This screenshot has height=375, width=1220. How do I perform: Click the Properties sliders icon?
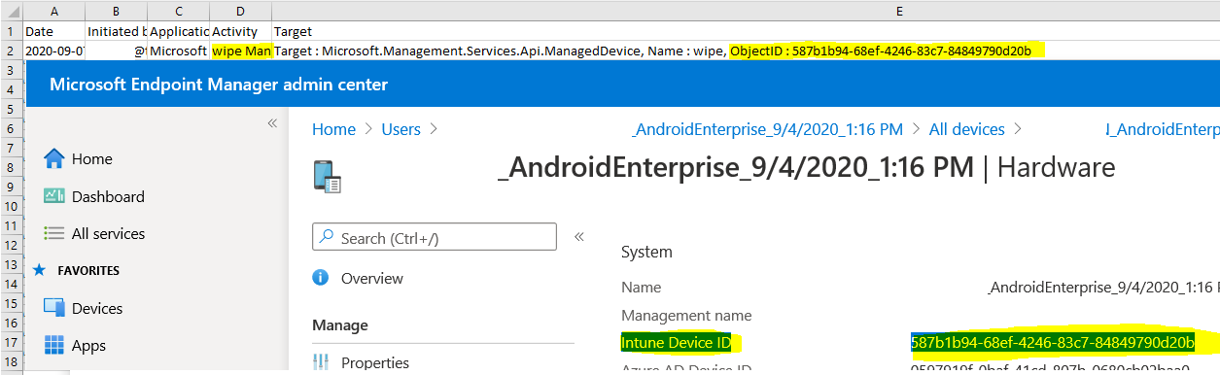point(321,363)
